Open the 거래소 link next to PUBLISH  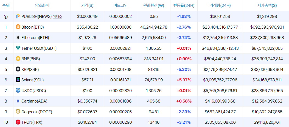(x=57, y=16)
